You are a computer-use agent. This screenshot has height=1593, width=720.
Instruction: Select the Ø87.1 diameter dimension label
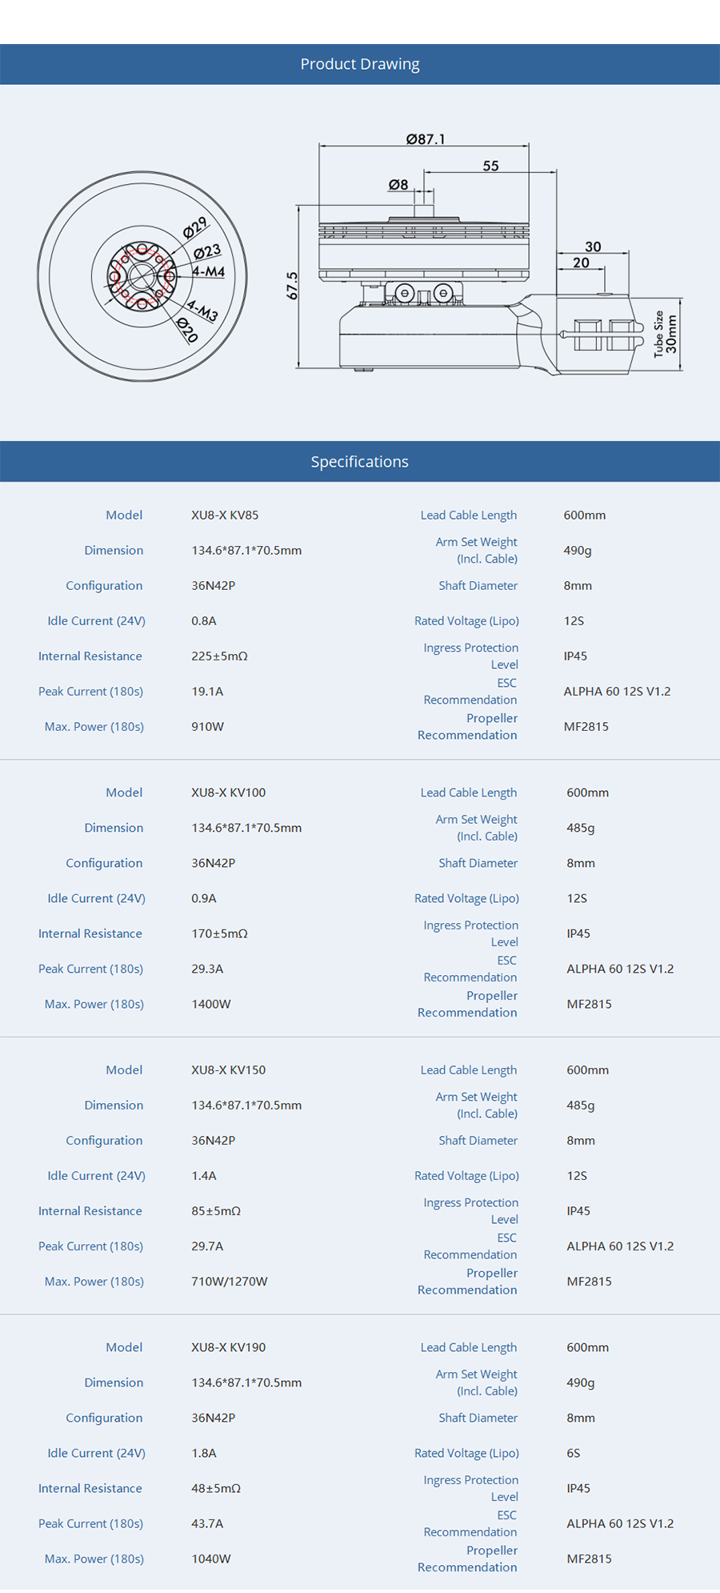(426, 139)
